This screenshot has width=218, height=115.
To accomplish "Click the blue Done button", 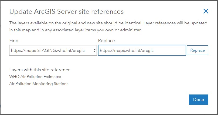I will (199, 100).
